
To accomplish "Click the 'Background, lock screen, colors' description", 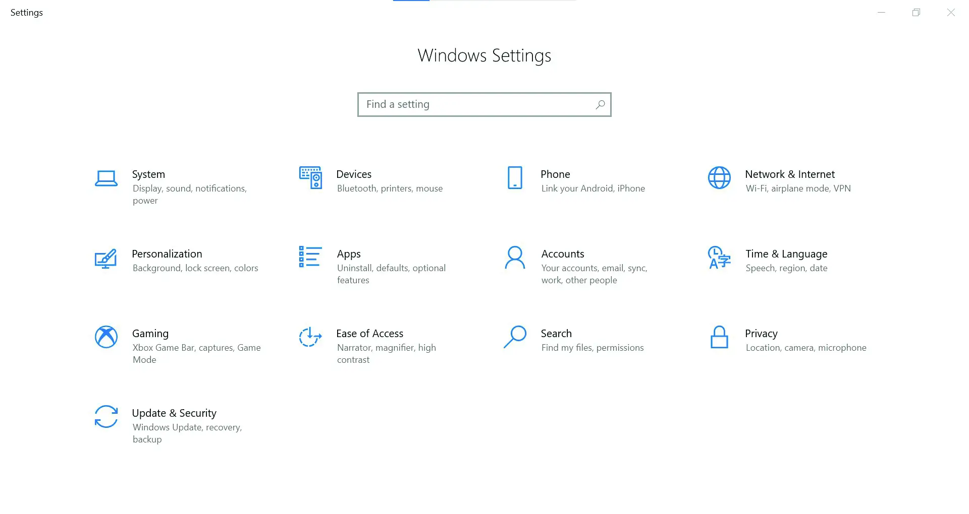I will click(x=195, y=268).
